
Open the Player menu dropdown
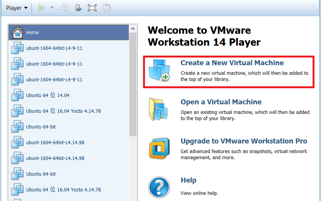click(x=16, y=8)
